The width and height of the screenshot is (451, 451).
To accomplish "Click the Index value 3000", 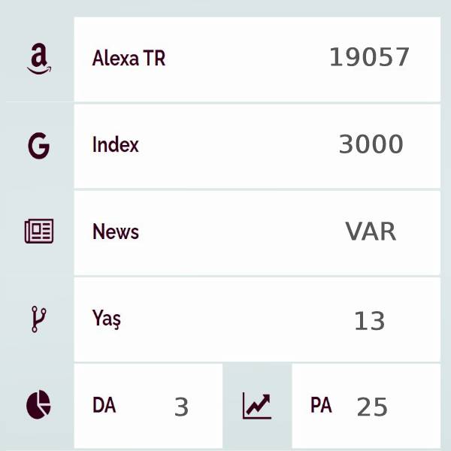I will [x=371, y=144].
